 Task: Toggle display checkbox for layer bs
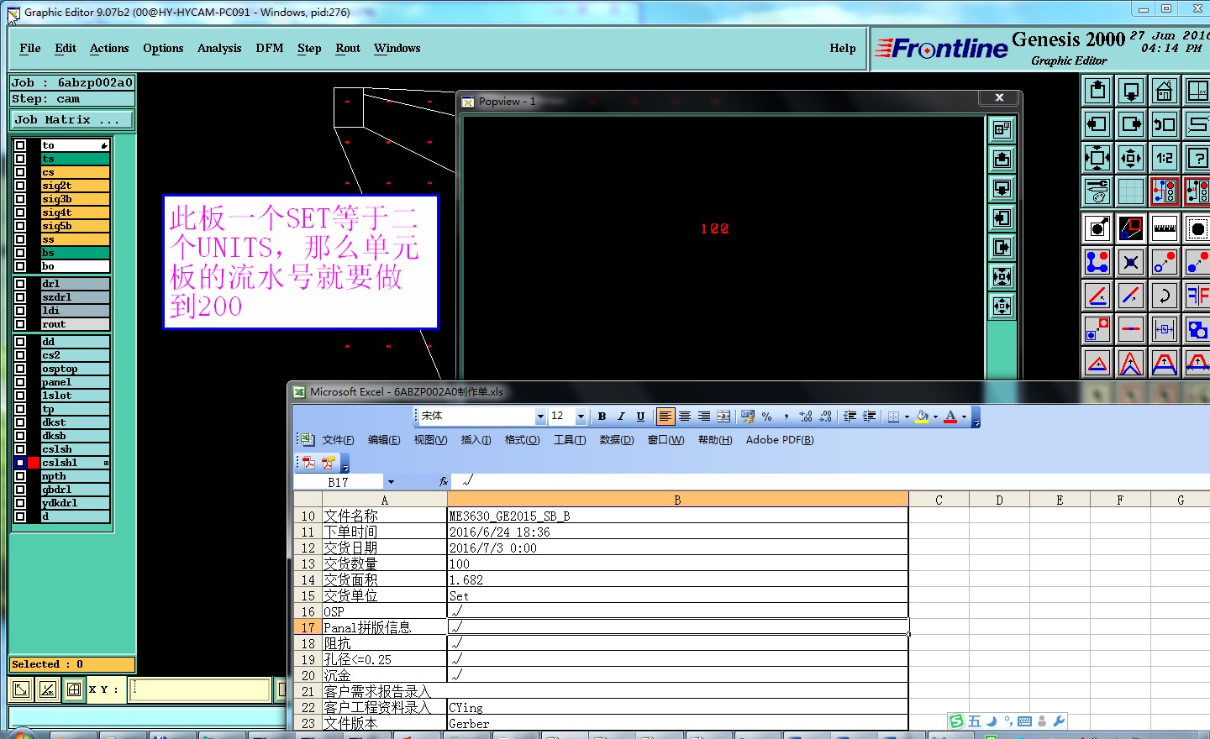[x=20, y=253]
